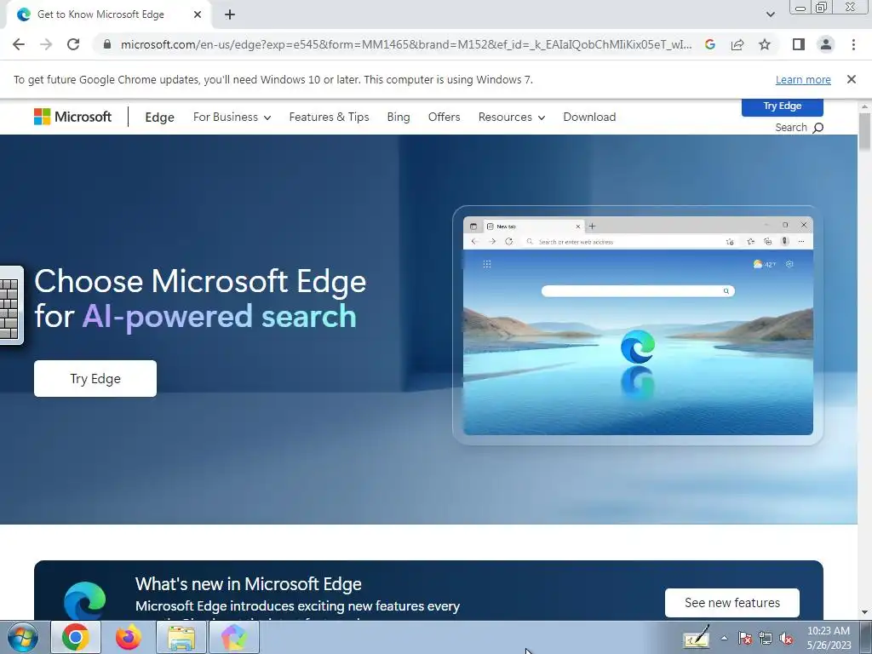
Task: Click the muted volume tray icon
Action: coord(786,638)
